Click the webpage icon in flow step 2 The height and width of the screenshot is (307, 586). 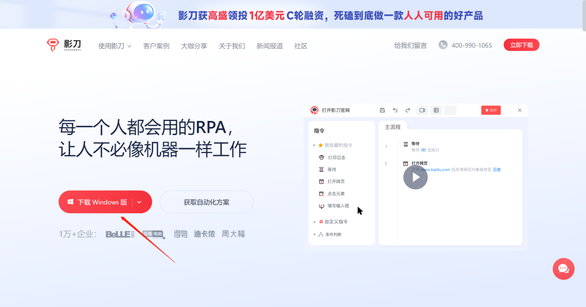tap(405, 164)
